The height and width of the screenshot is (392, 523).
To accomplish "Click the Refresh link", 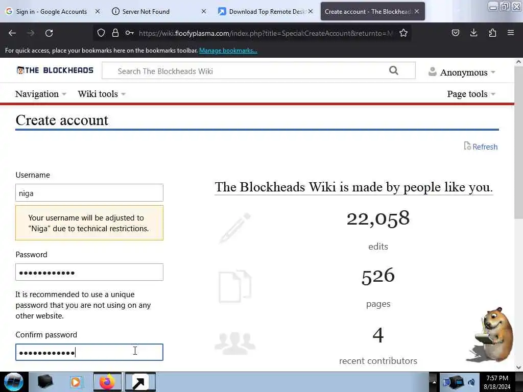I will tap(481, 146).
